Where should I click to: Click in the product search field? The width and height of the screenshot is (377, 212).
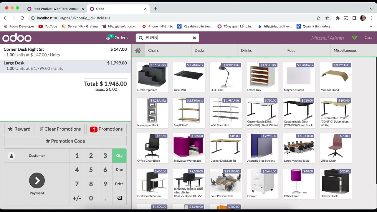click(x=167, y=38)
